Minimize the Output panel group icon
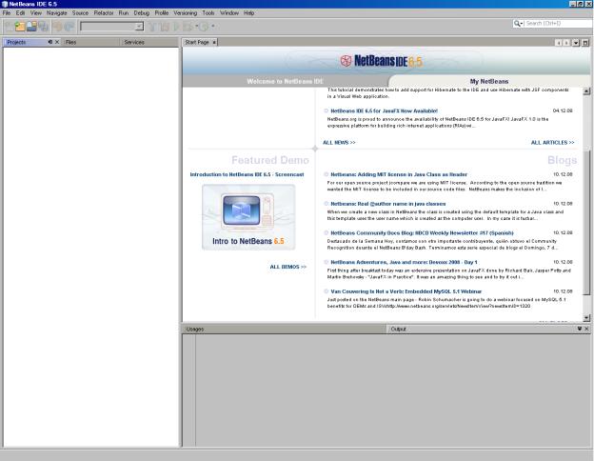 pyautogui.click(x=580, y=329)
